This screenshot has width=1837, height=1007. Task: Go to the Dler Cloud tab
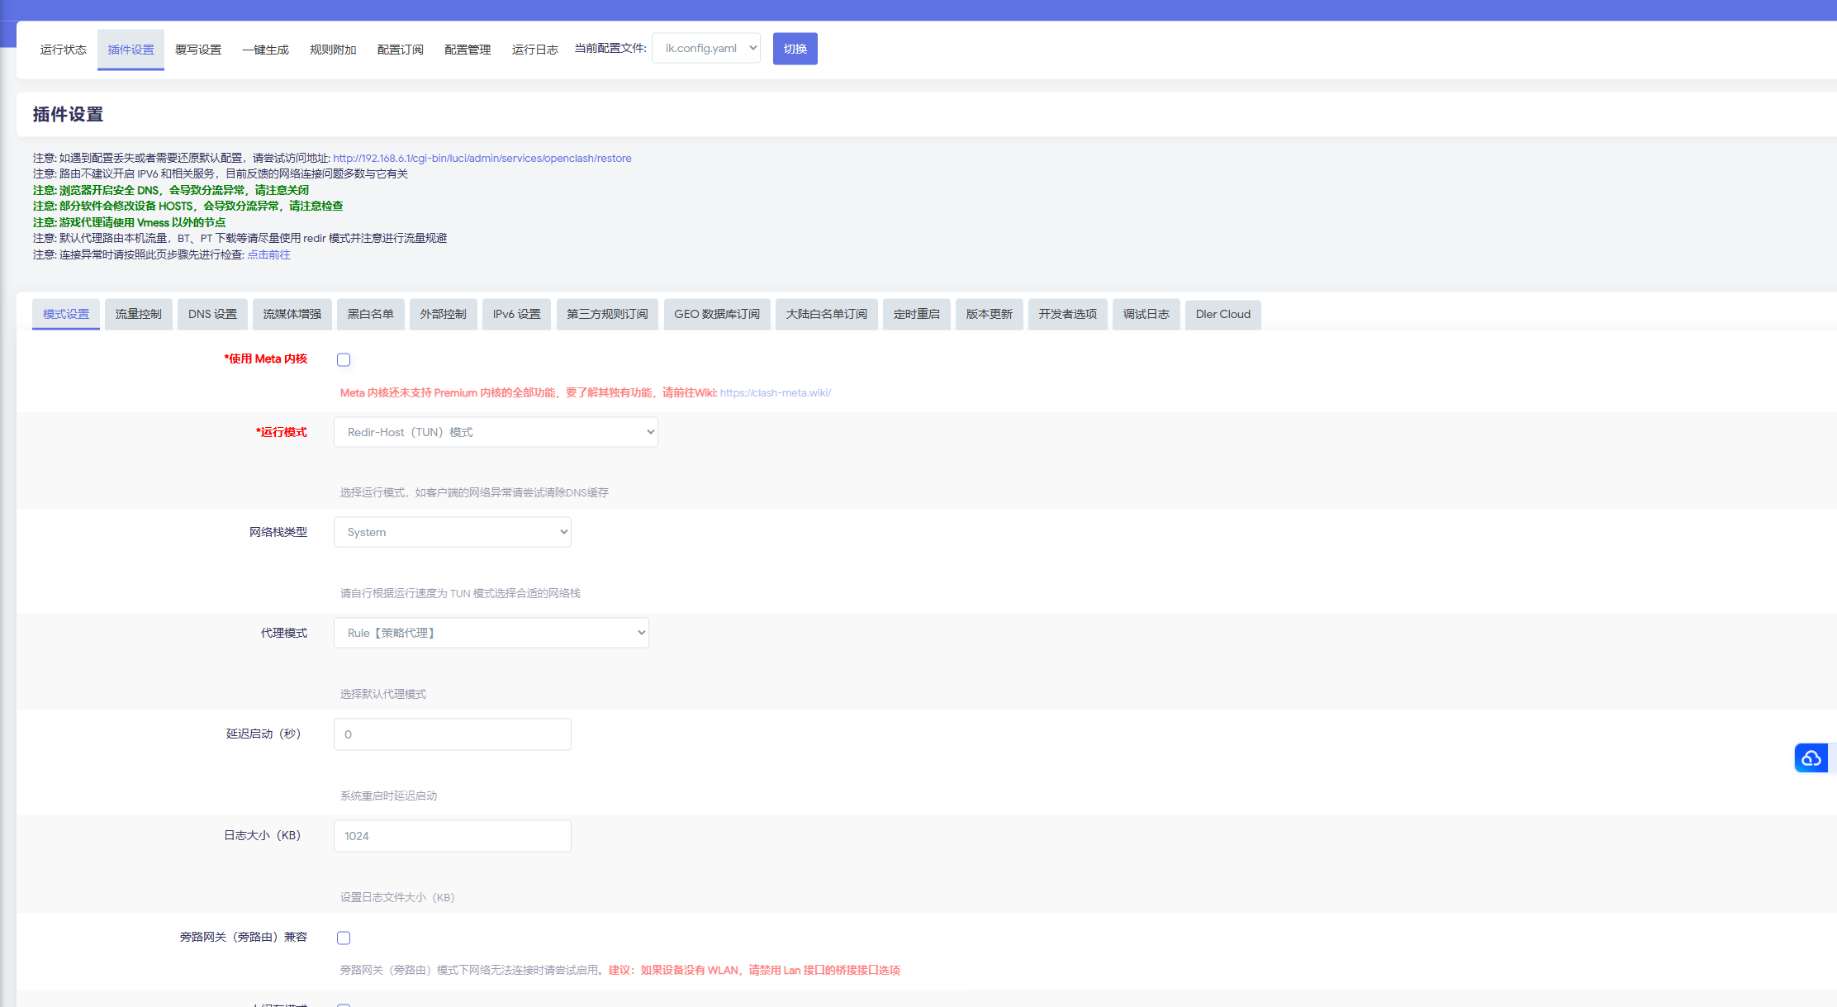pyautogui.click(x=1222, y=314)
